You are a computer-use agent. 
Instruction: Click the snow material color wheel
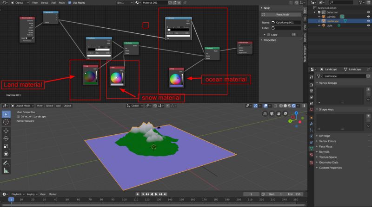(x=116, y=78)
